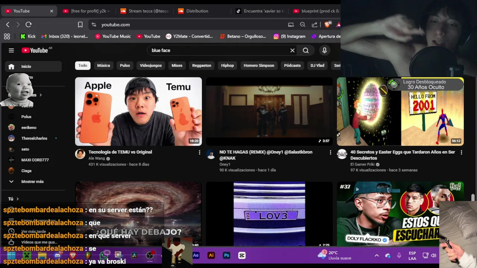The width and height of the screenshot is (477, 268).
Task: Close the YouTube browser tab
Action: click(51, 11)
